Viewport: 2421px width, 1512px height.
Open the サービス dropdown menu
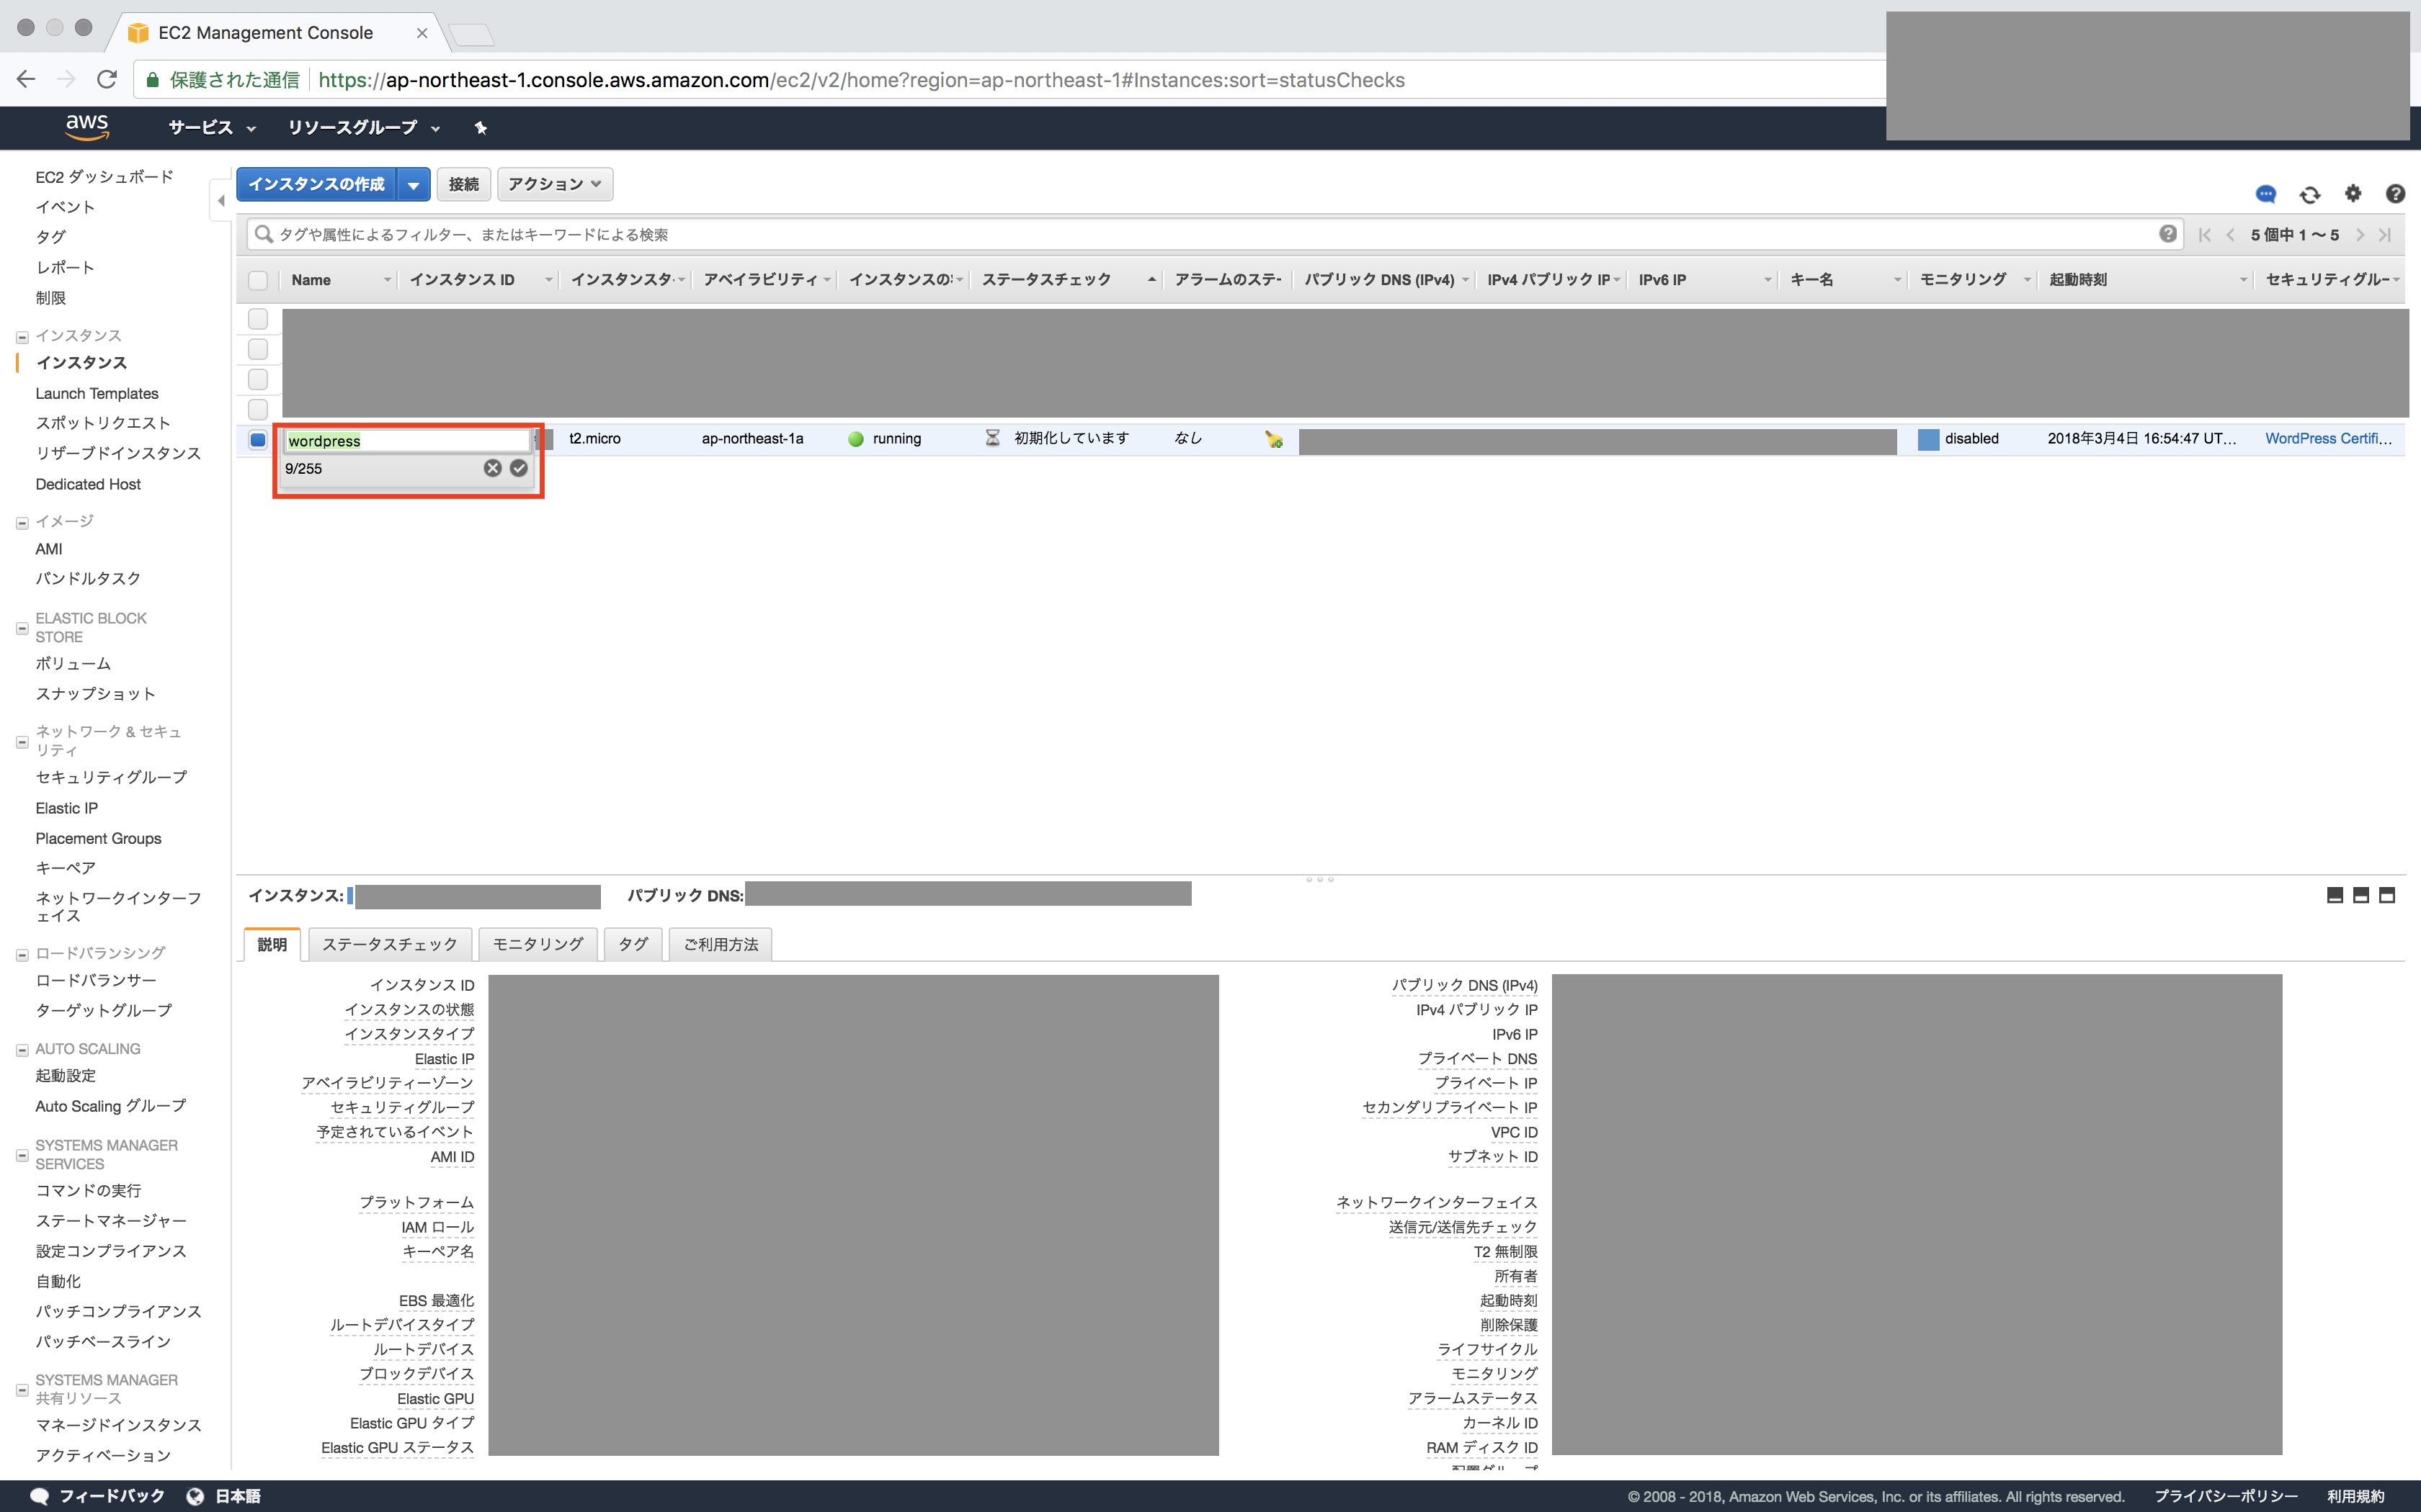pos(212,128)
